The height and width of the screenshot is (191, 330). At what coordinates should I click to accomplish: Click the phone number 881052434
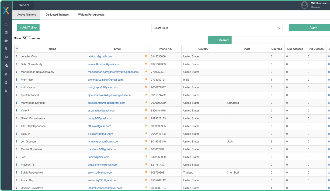pos(158,149)
